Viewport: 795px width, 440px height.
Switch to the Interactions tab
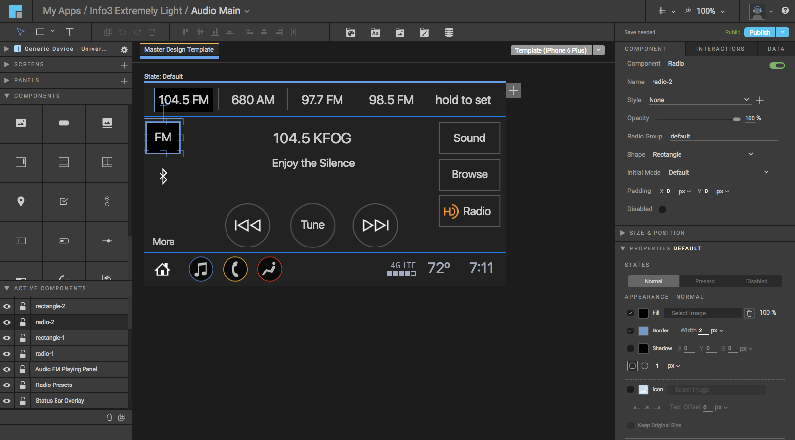tap(720, 49)
